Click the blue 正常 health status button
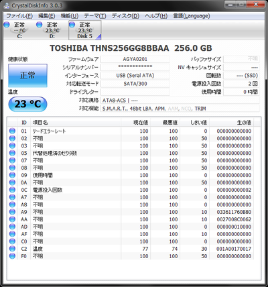 (x=27, y=76)
